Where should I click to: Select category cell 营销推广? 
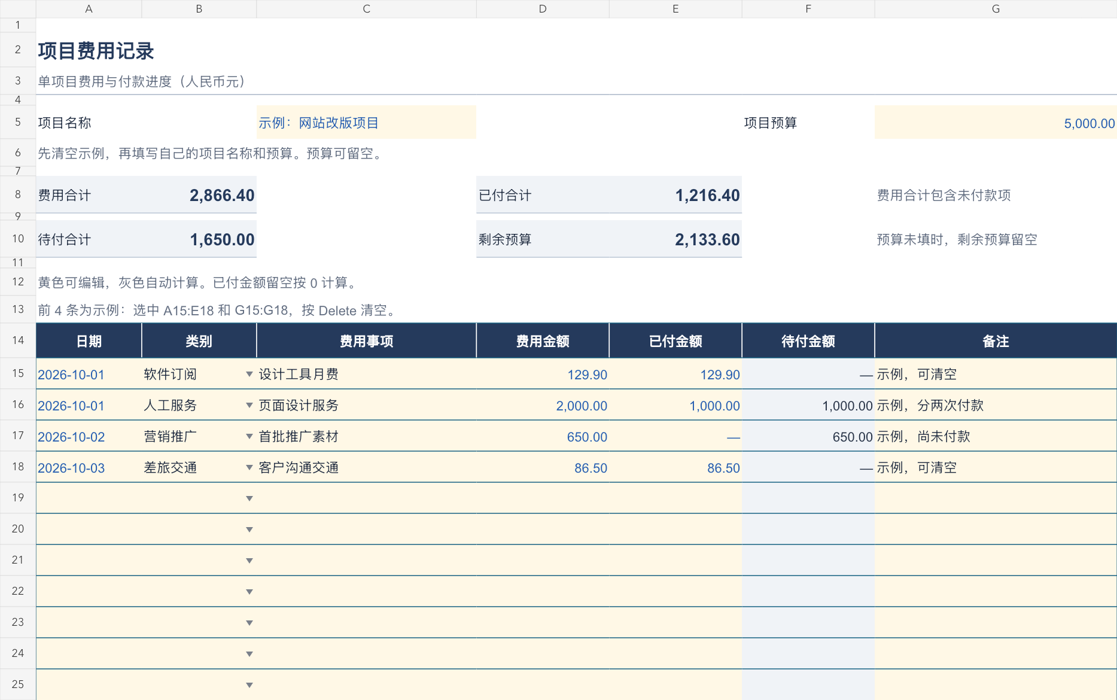click(199, 437)
